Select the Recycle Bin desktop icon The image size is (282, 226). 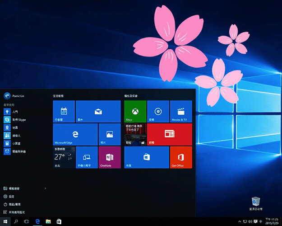(x=256, y=204)
